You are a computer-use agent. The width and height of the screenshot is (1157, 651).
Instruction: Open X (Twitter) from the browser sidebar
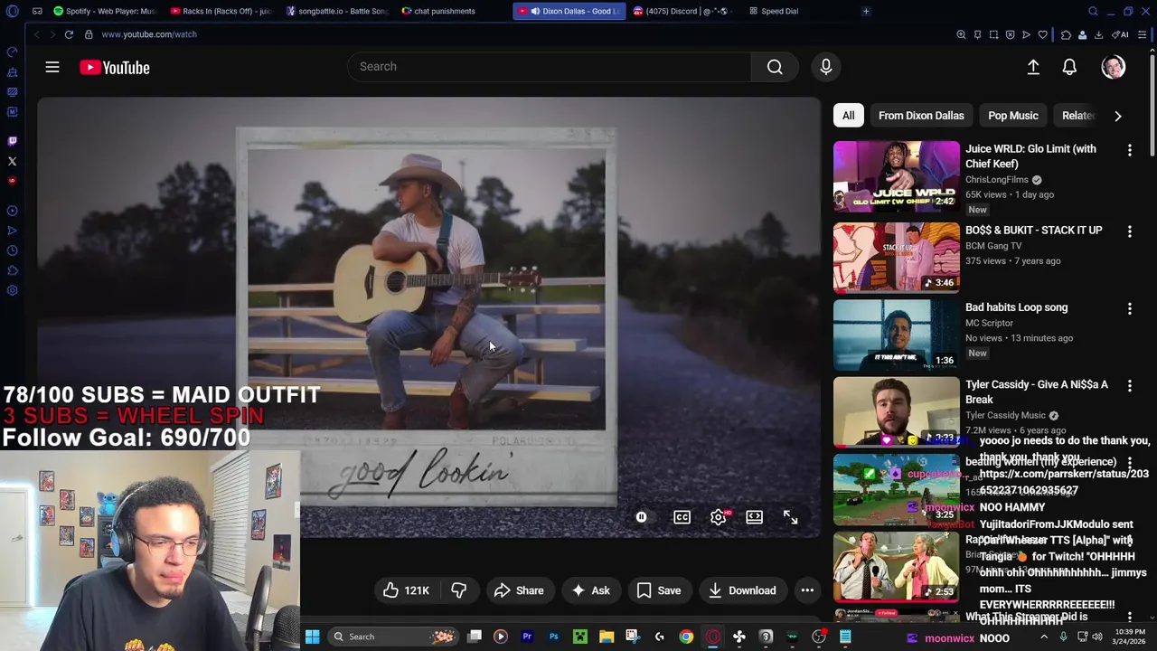[x=12, y=161]
